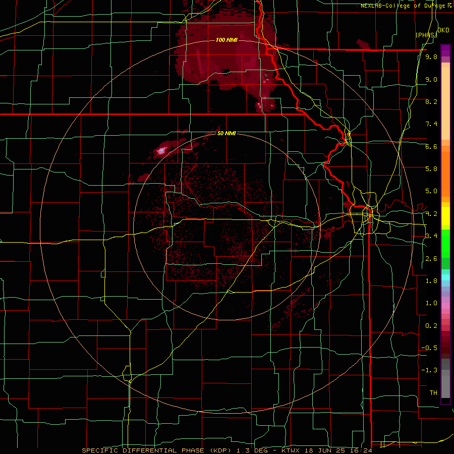
Task: Click the 3.4 value on the color scale
Action: [x=431, y=236]
